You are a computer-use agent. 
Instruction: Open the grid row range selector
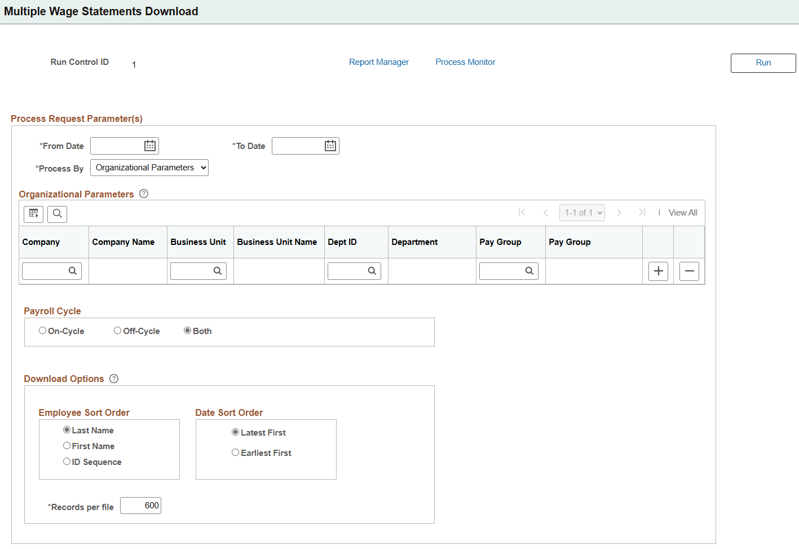click(582, 212)
